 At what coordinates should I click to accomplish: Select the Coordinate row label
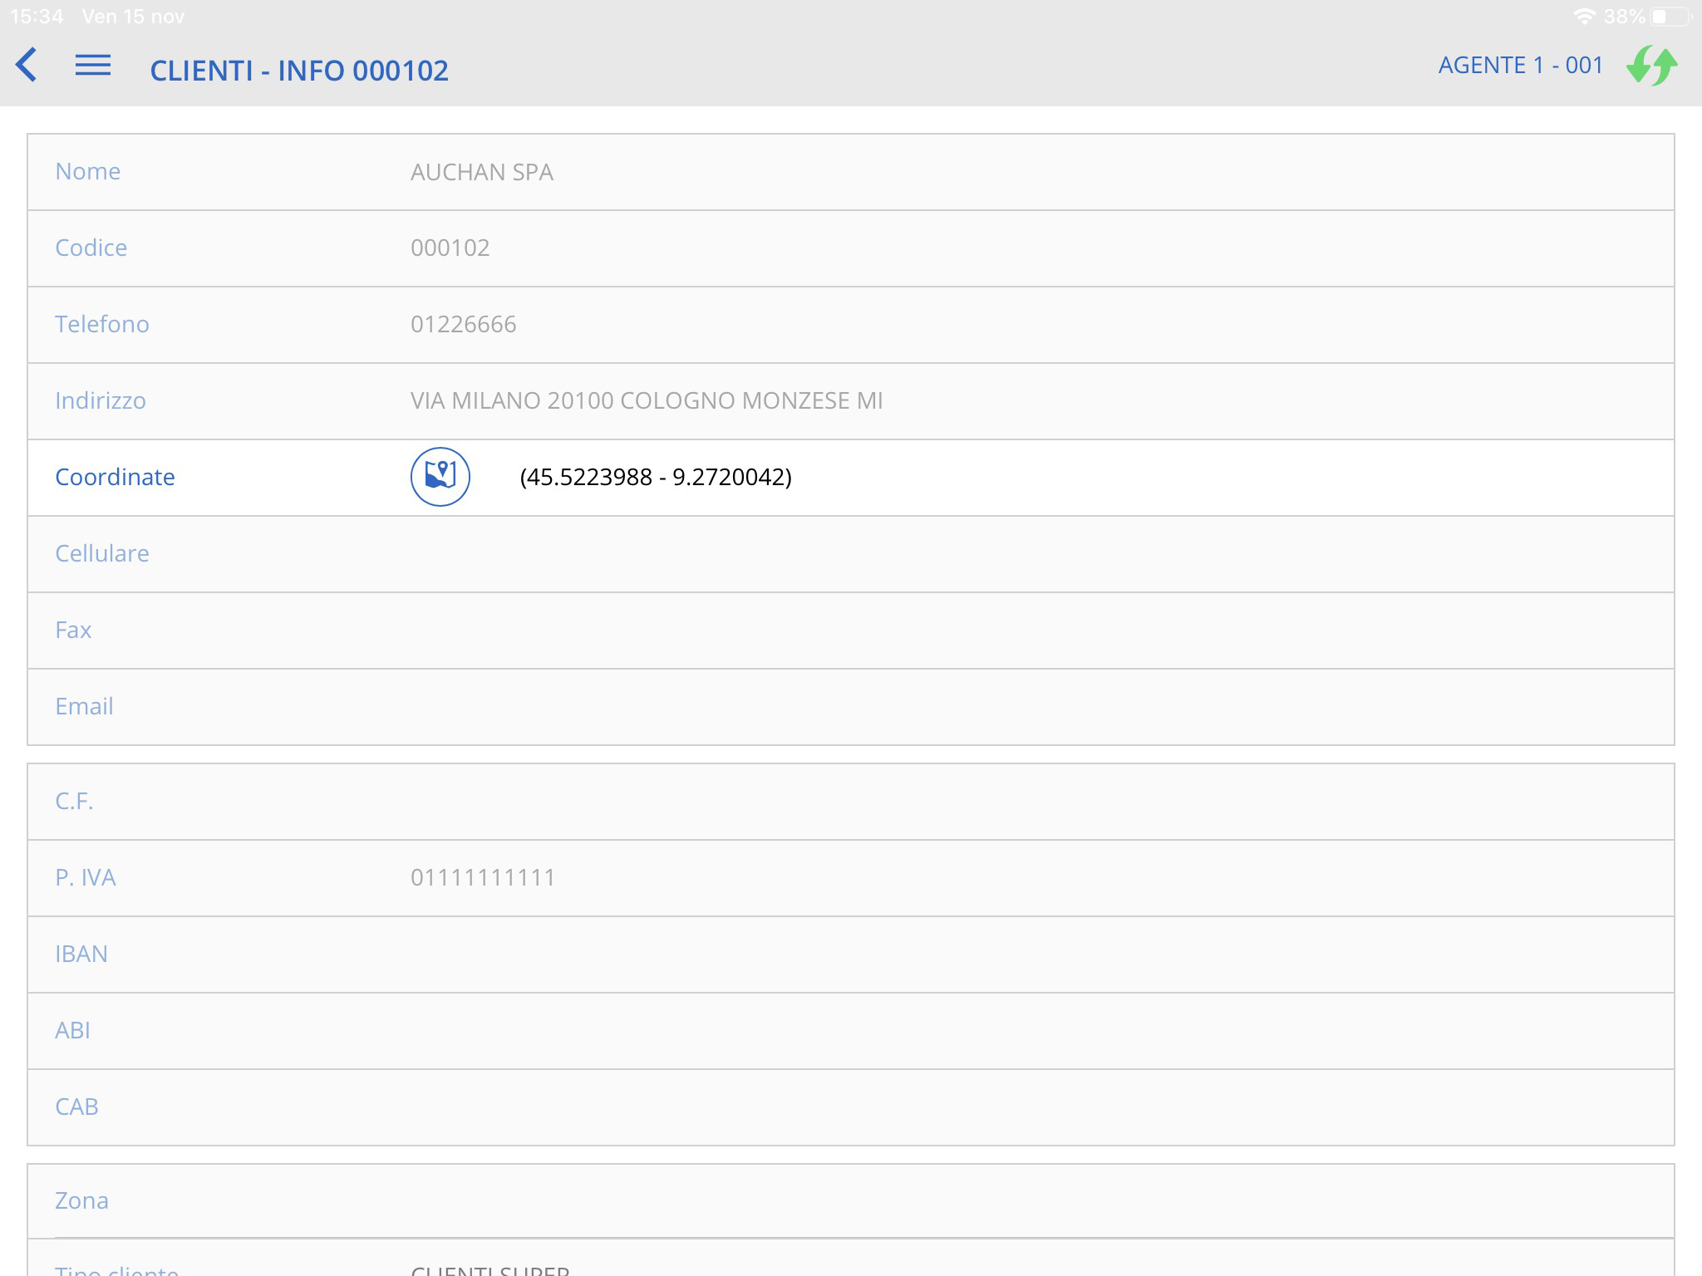coord(115,477)
